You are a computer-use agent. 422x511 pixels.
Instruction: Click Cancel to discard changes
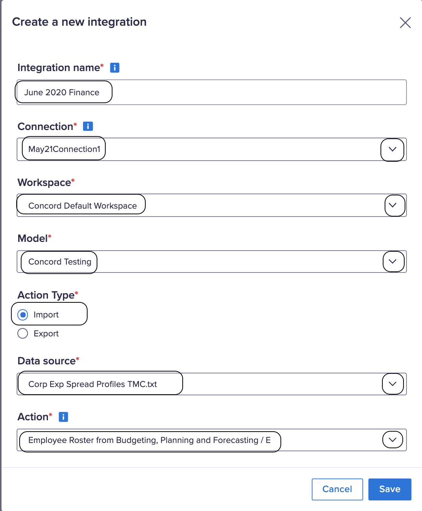pos(337,489)
